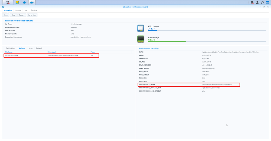Select the JAVA_HOME variable row
The image size is (271, 141).
202,68
